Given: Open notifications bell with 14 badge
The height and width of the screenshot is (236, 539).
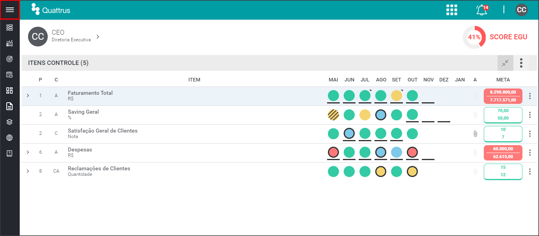Looking at the screenshot, I should (x=482, y=10).
